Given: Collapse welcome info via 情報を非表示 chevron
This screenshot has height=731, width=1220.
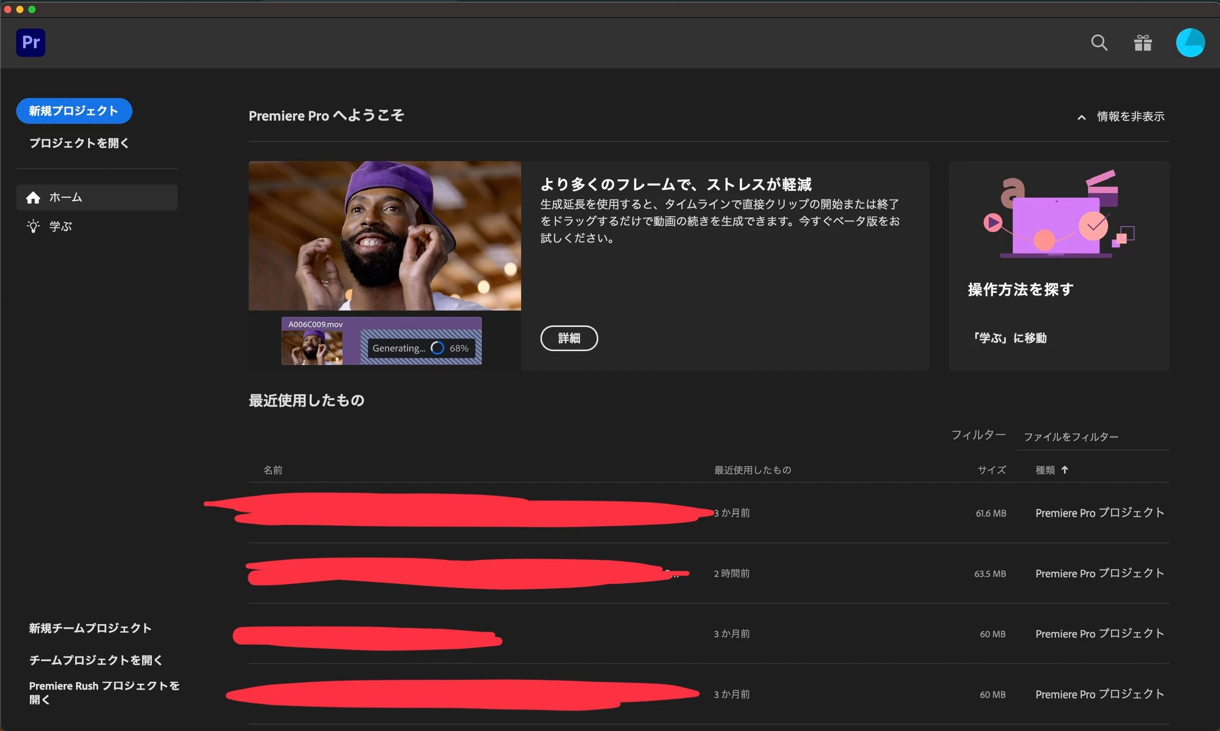Looking at the screenshot, I should [x=1082, y=117].
